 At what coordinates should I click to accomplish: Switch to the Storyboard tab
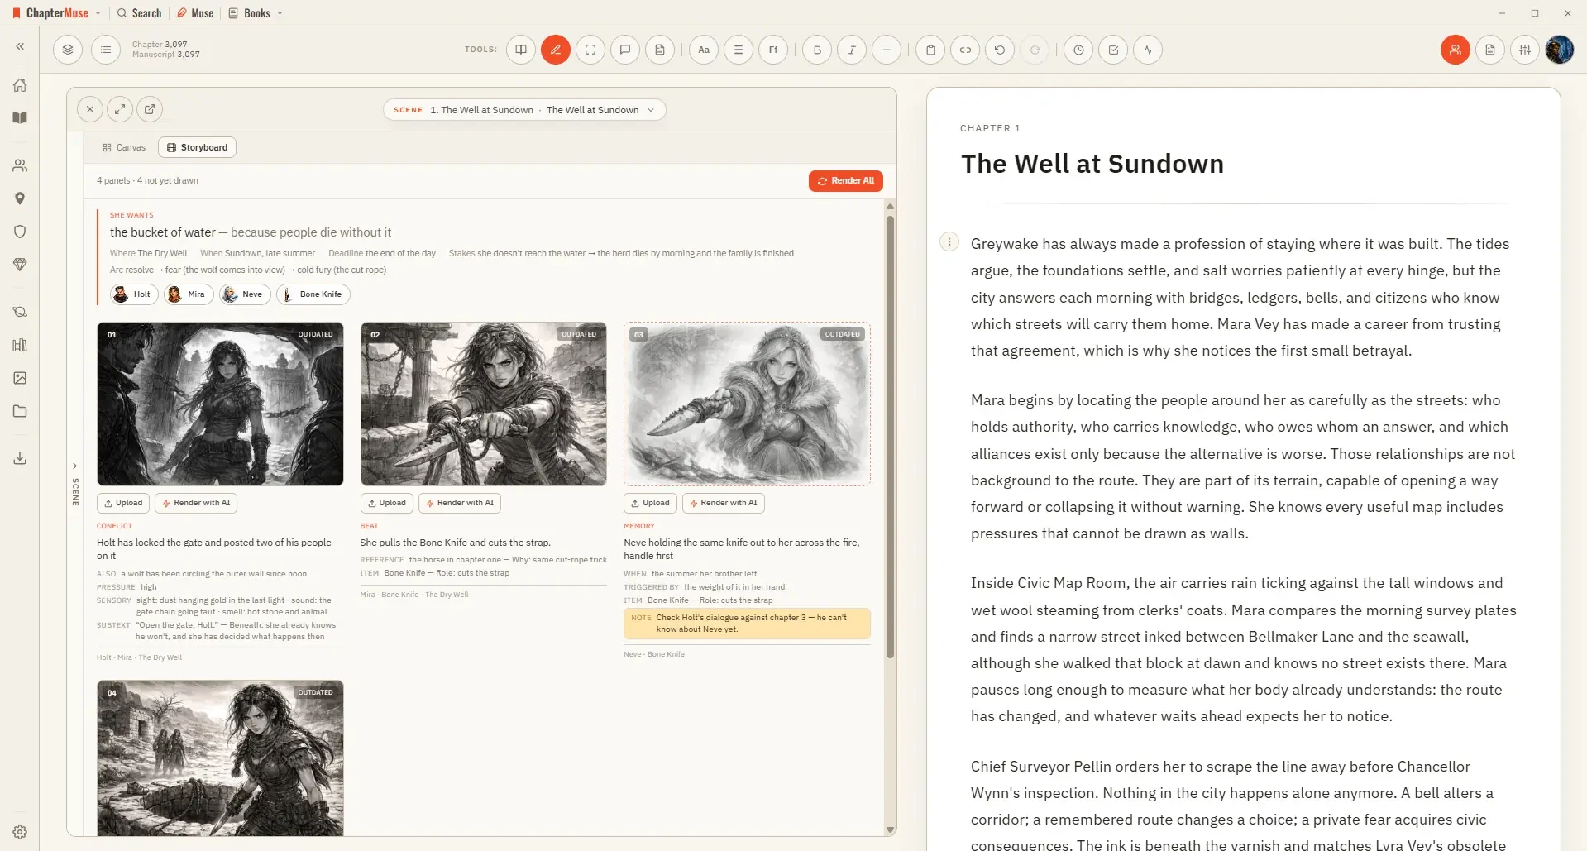197,147
